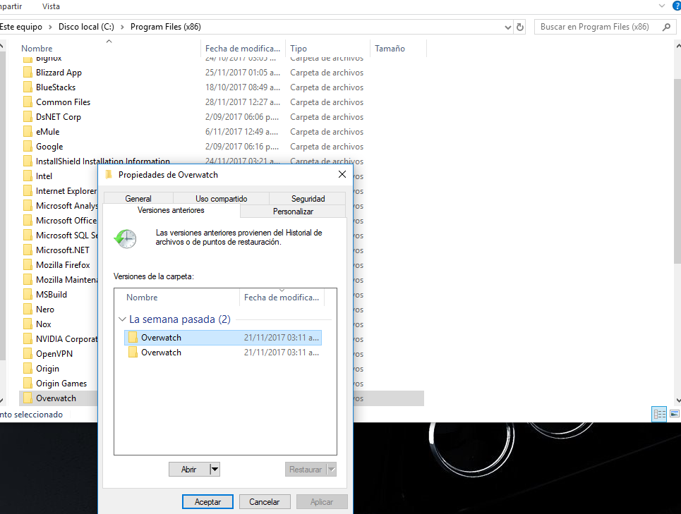Click the Common Files folder icon

point(28,102)
